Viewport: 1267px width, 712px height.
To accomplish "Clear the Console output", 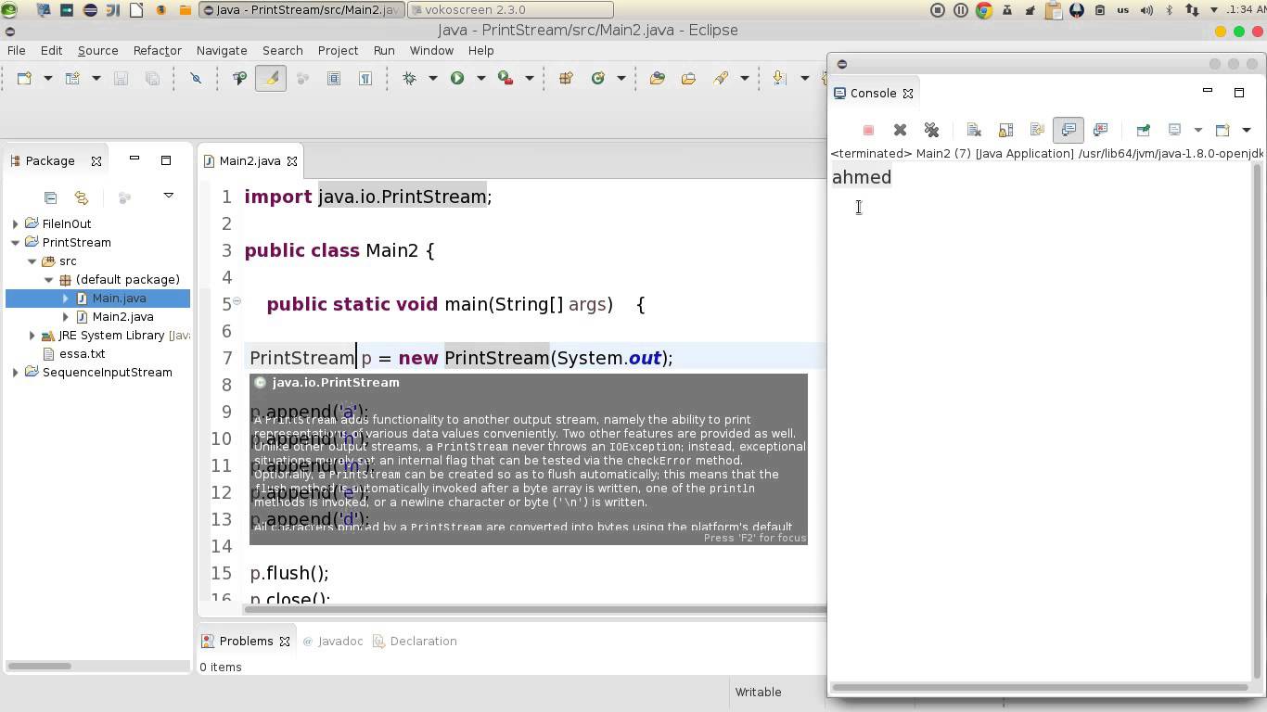I will (x=974, y=130).
